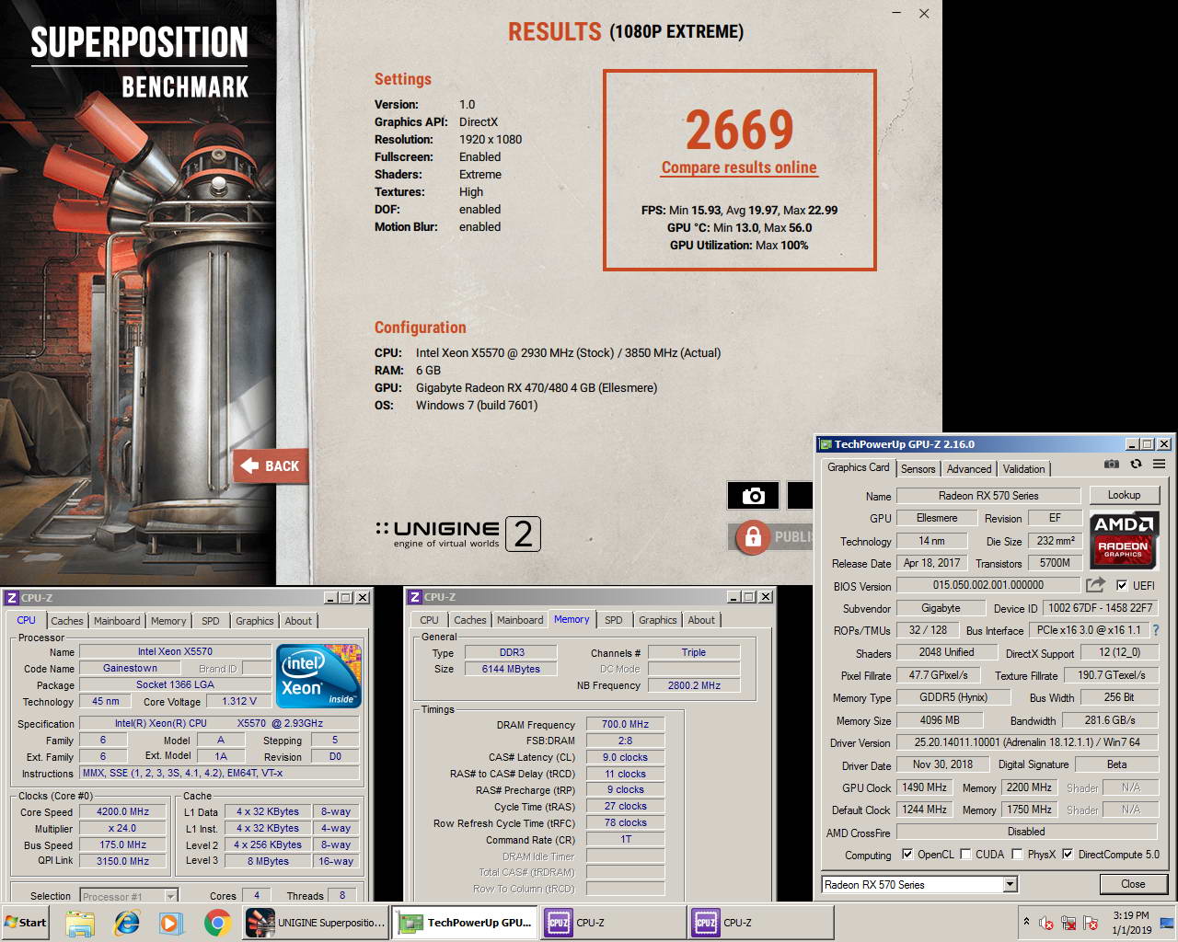Toggle the OpenCL checkbox
The width and height of the screenshot is (1178, 942).
(x=907, y=854)
